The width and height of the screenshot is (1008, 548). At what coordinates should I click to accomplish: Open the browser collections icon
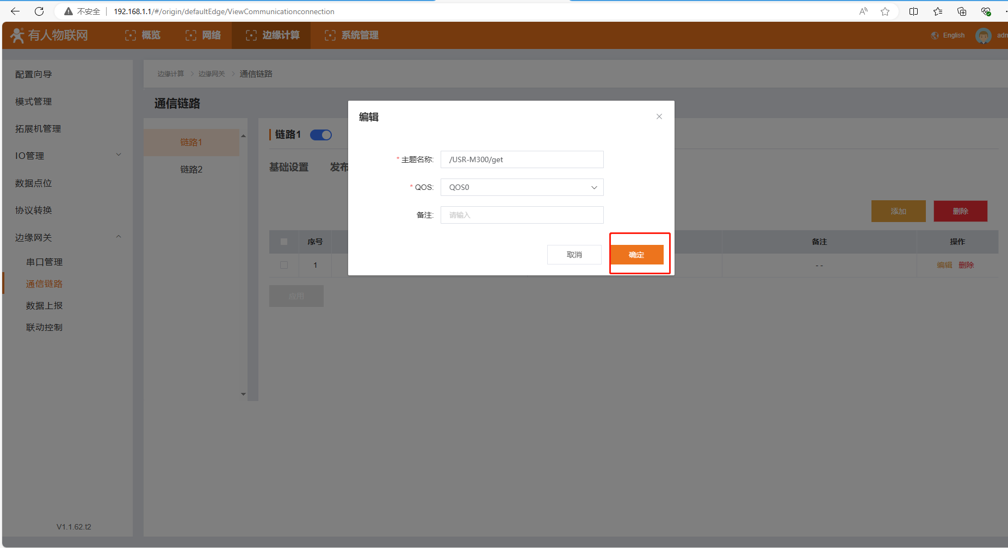coord(961,11)
